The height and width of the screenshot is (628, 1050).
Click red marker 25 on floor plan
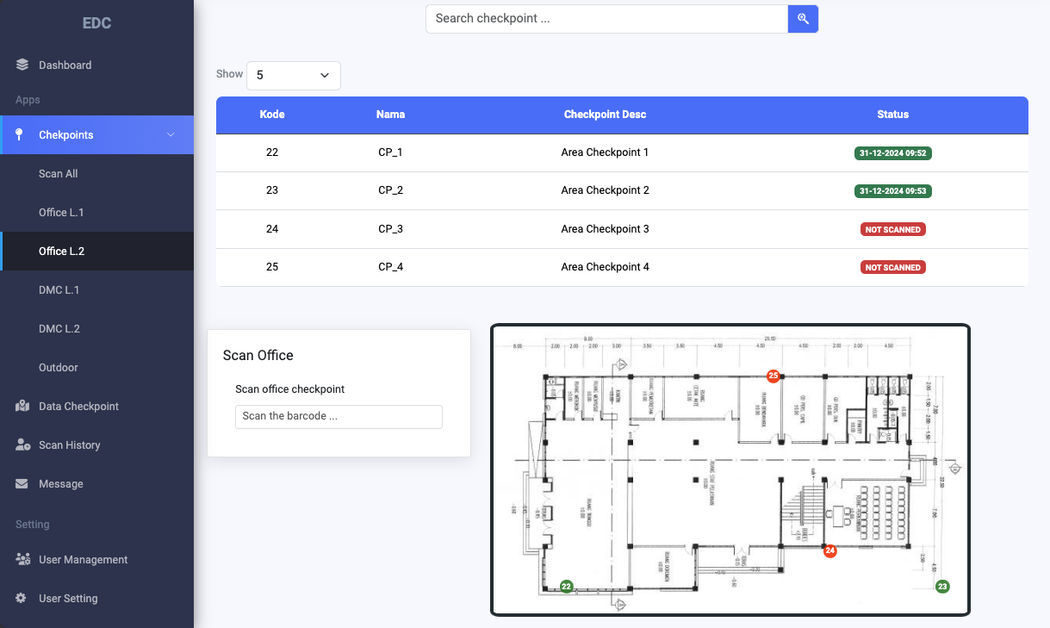click(x=774, y=376)
